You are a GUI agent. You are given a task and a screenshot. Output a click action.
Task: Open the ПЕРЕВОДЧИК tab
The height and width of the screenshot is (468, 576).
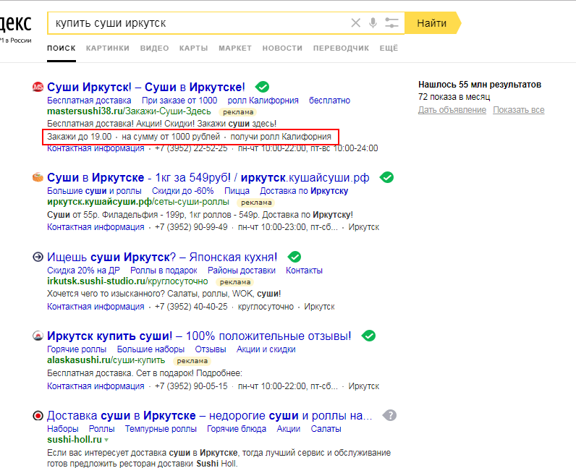tap(341, 48)
